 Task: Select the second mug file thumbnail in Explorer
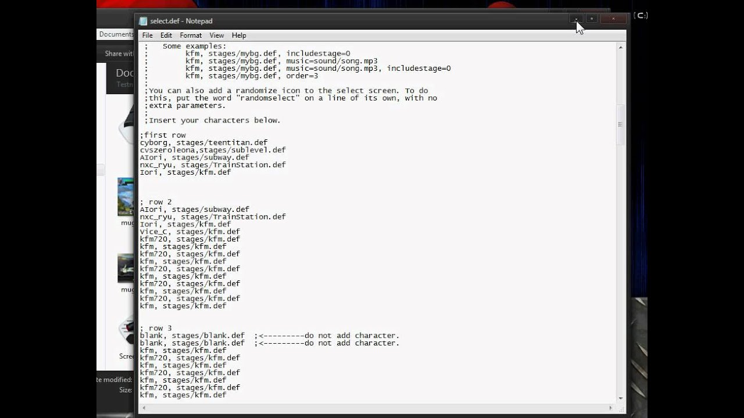pos(126,268)
